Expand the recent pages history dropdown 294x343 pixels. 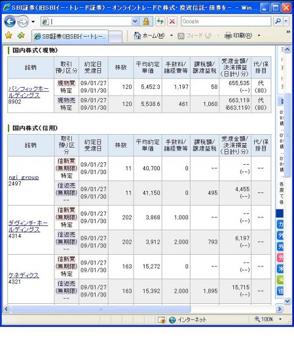[x=33, y=21]
